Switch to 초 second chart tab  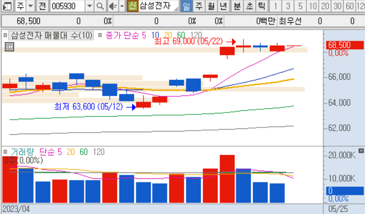[250, 6]
